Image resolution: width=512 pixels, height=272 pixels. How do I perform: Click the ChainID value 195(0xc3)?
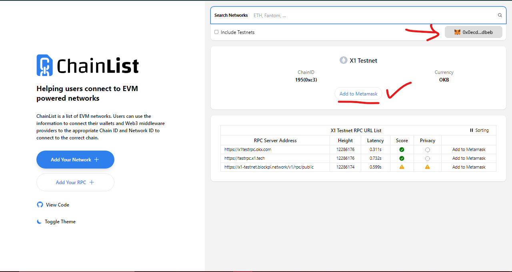[306, 79]
